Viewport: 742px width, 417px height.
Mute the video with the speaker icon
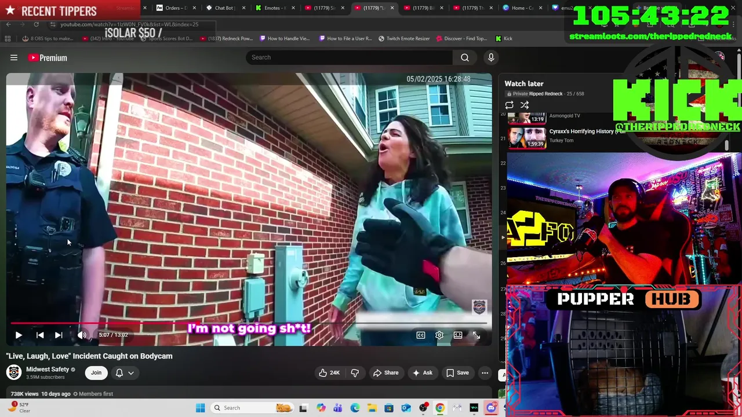coord(82,335)
